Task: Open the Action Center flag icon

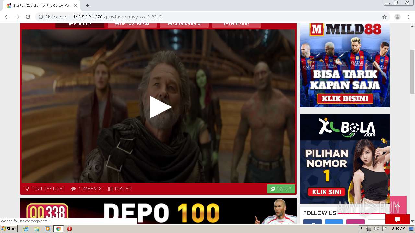Action: coord(384,229)
